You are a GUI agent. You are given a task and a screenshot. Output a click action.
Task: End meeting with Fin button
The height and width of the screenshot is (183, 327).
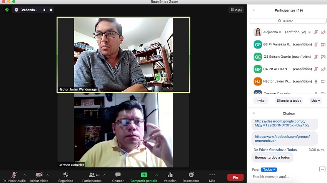pyautogui.click(x=235, y=177)
